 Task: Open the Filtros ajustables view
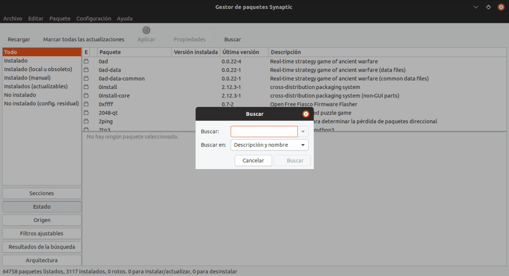[42, 233]
